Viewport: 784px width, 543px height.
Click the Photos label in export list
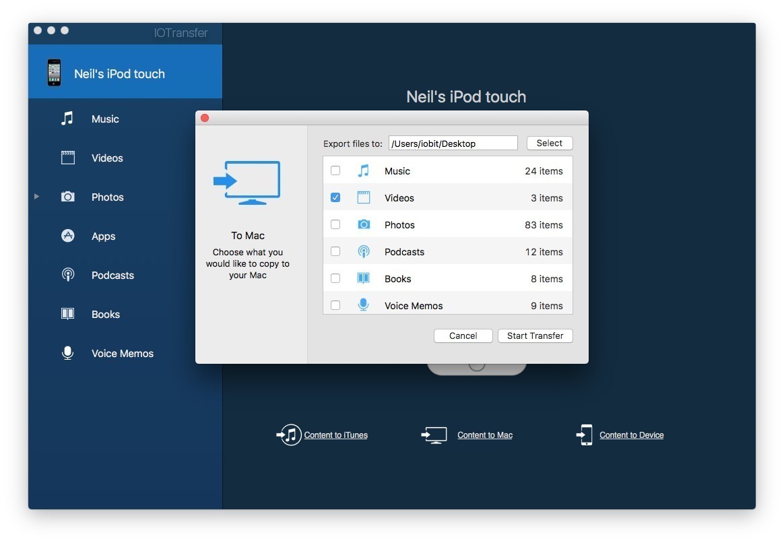point(399,225)
